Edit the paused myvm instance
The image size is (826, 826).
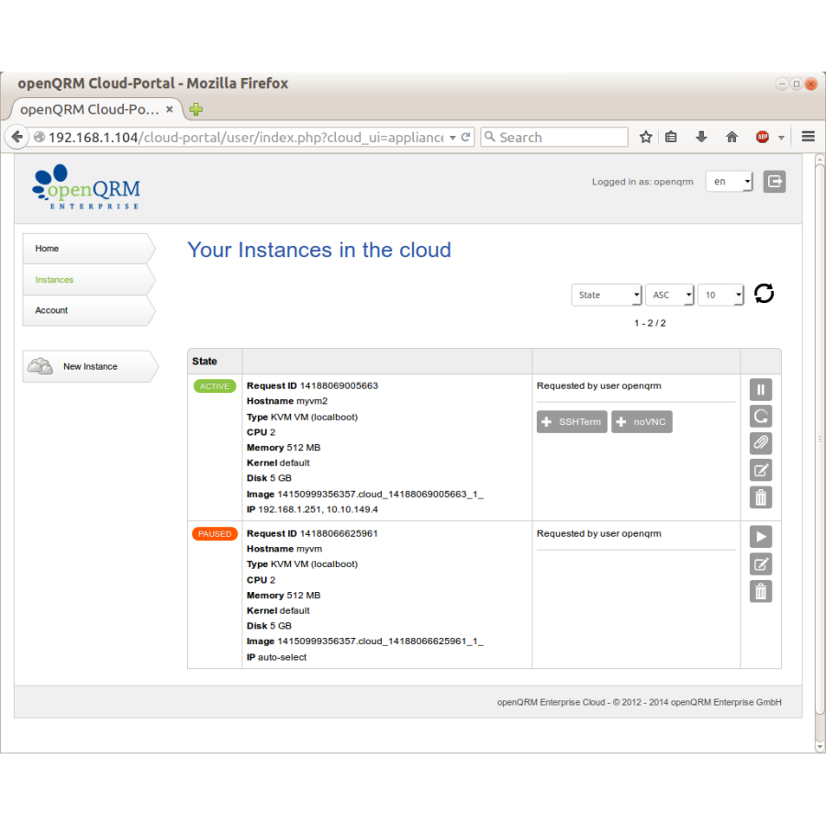tap(760, 564)
